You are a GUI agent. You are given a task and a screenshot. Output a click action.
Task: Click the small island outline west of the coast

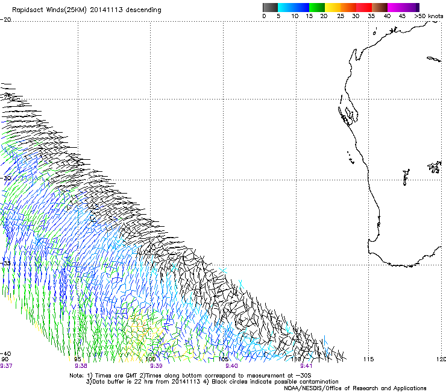pyautogui.click(x=350, y=157)
